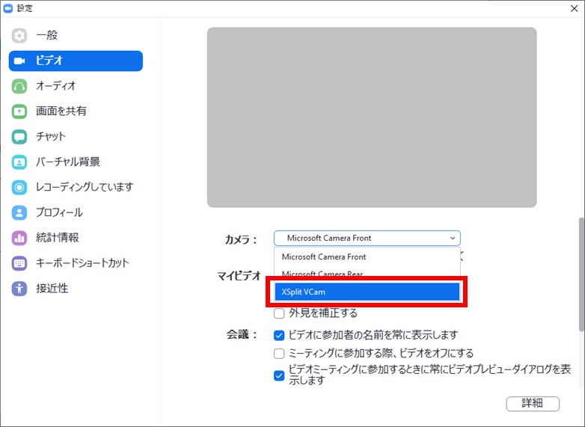Open レコーディングしています settings
585x427 pixels.
pyautogui.click(x=76, y=187)
